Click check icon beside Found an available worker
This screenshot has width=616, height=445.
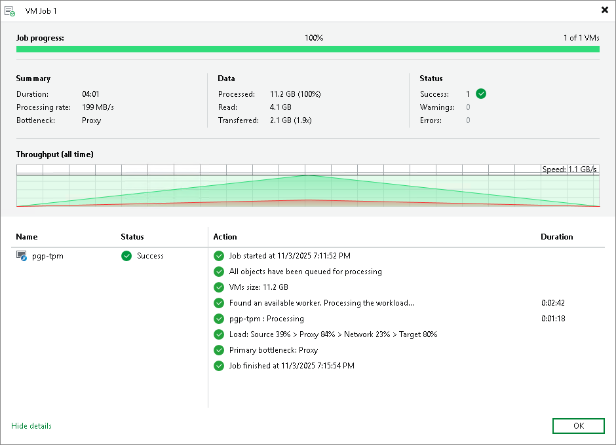pos(219,303)
